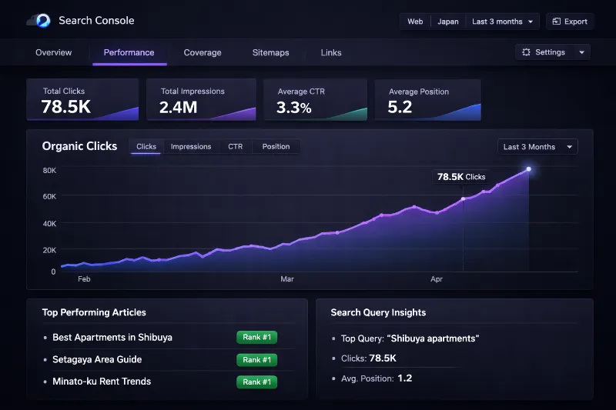Select the Web search type filter

click(415, 22)
